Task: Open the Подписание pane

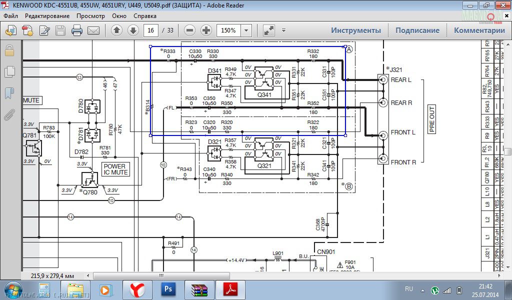Action: 417,30
